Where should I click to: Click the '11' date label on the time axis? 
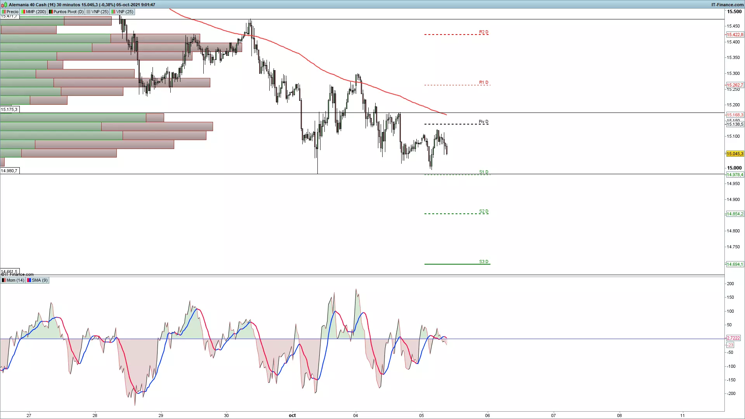click(682, 415)
